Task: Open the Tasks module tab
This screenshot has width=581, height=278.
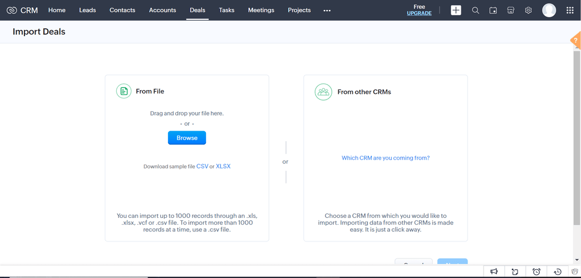Action: pos(227,11)
